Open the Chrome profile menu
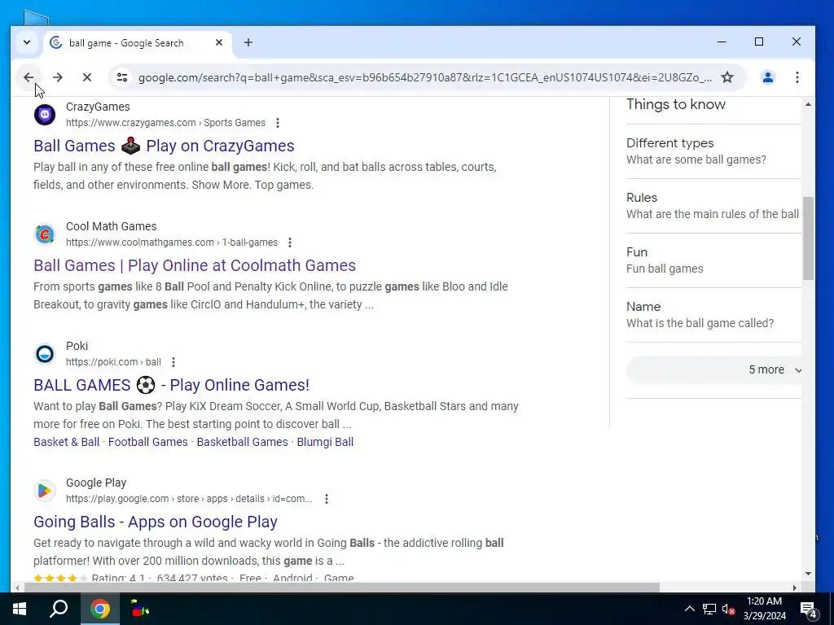 tap(767, 77)
